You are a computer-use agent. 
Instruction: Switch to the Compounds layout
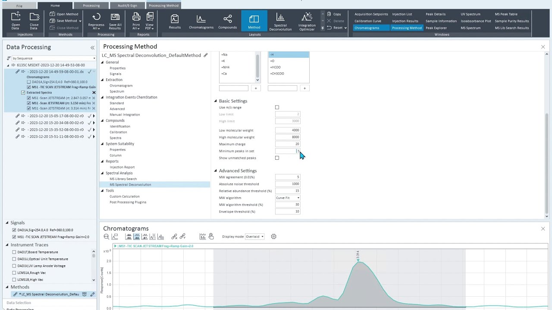tap(227, 21)
